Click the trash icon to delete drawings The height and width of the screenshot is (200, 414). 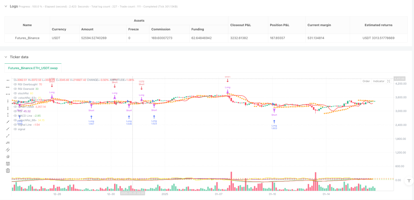coord(8,170)
